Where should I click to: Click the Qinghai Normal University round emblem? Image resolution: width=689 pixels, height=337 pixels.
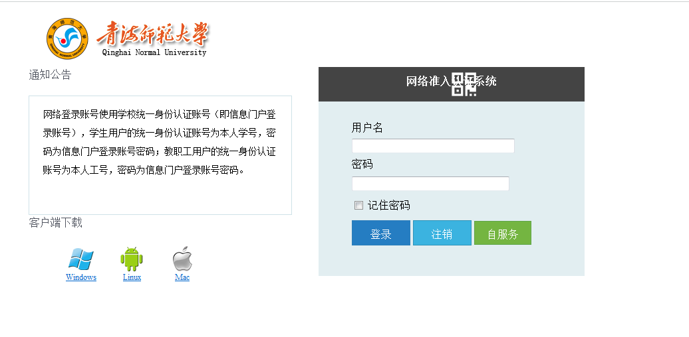[67, 38]
